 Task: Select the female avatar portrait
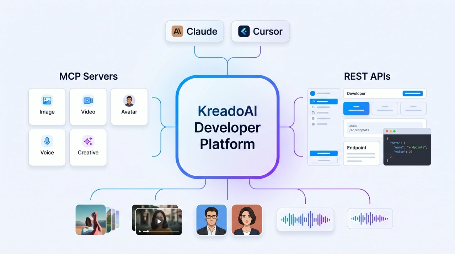247,220
